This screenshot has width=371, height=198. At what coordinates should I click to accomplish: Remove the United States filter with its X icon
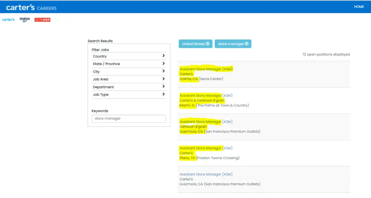click(208, 44)
